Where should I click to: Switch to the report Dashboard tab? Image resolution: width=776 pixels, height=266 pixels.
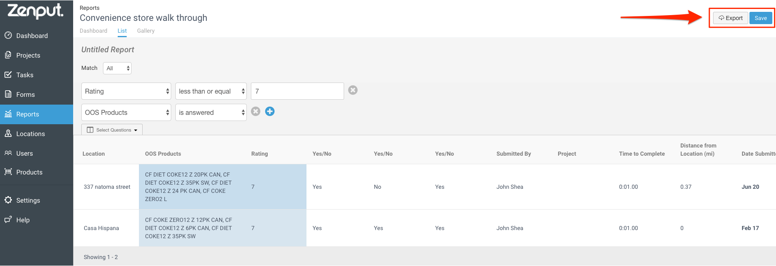94,31
